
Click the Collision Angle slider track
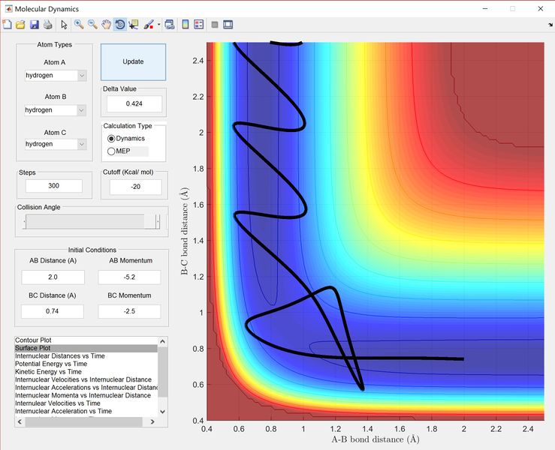coord(92,222)
